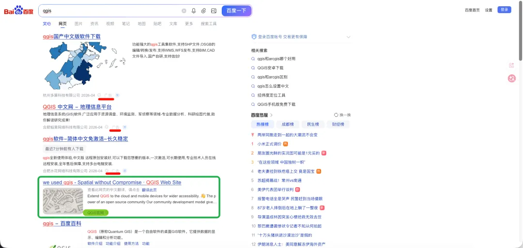Image resolution: width=523 pixels, height=248 pixels.
Task: Click the feedback icon after 杭州多算科技有限公司 2026-04
Action: 99,95
